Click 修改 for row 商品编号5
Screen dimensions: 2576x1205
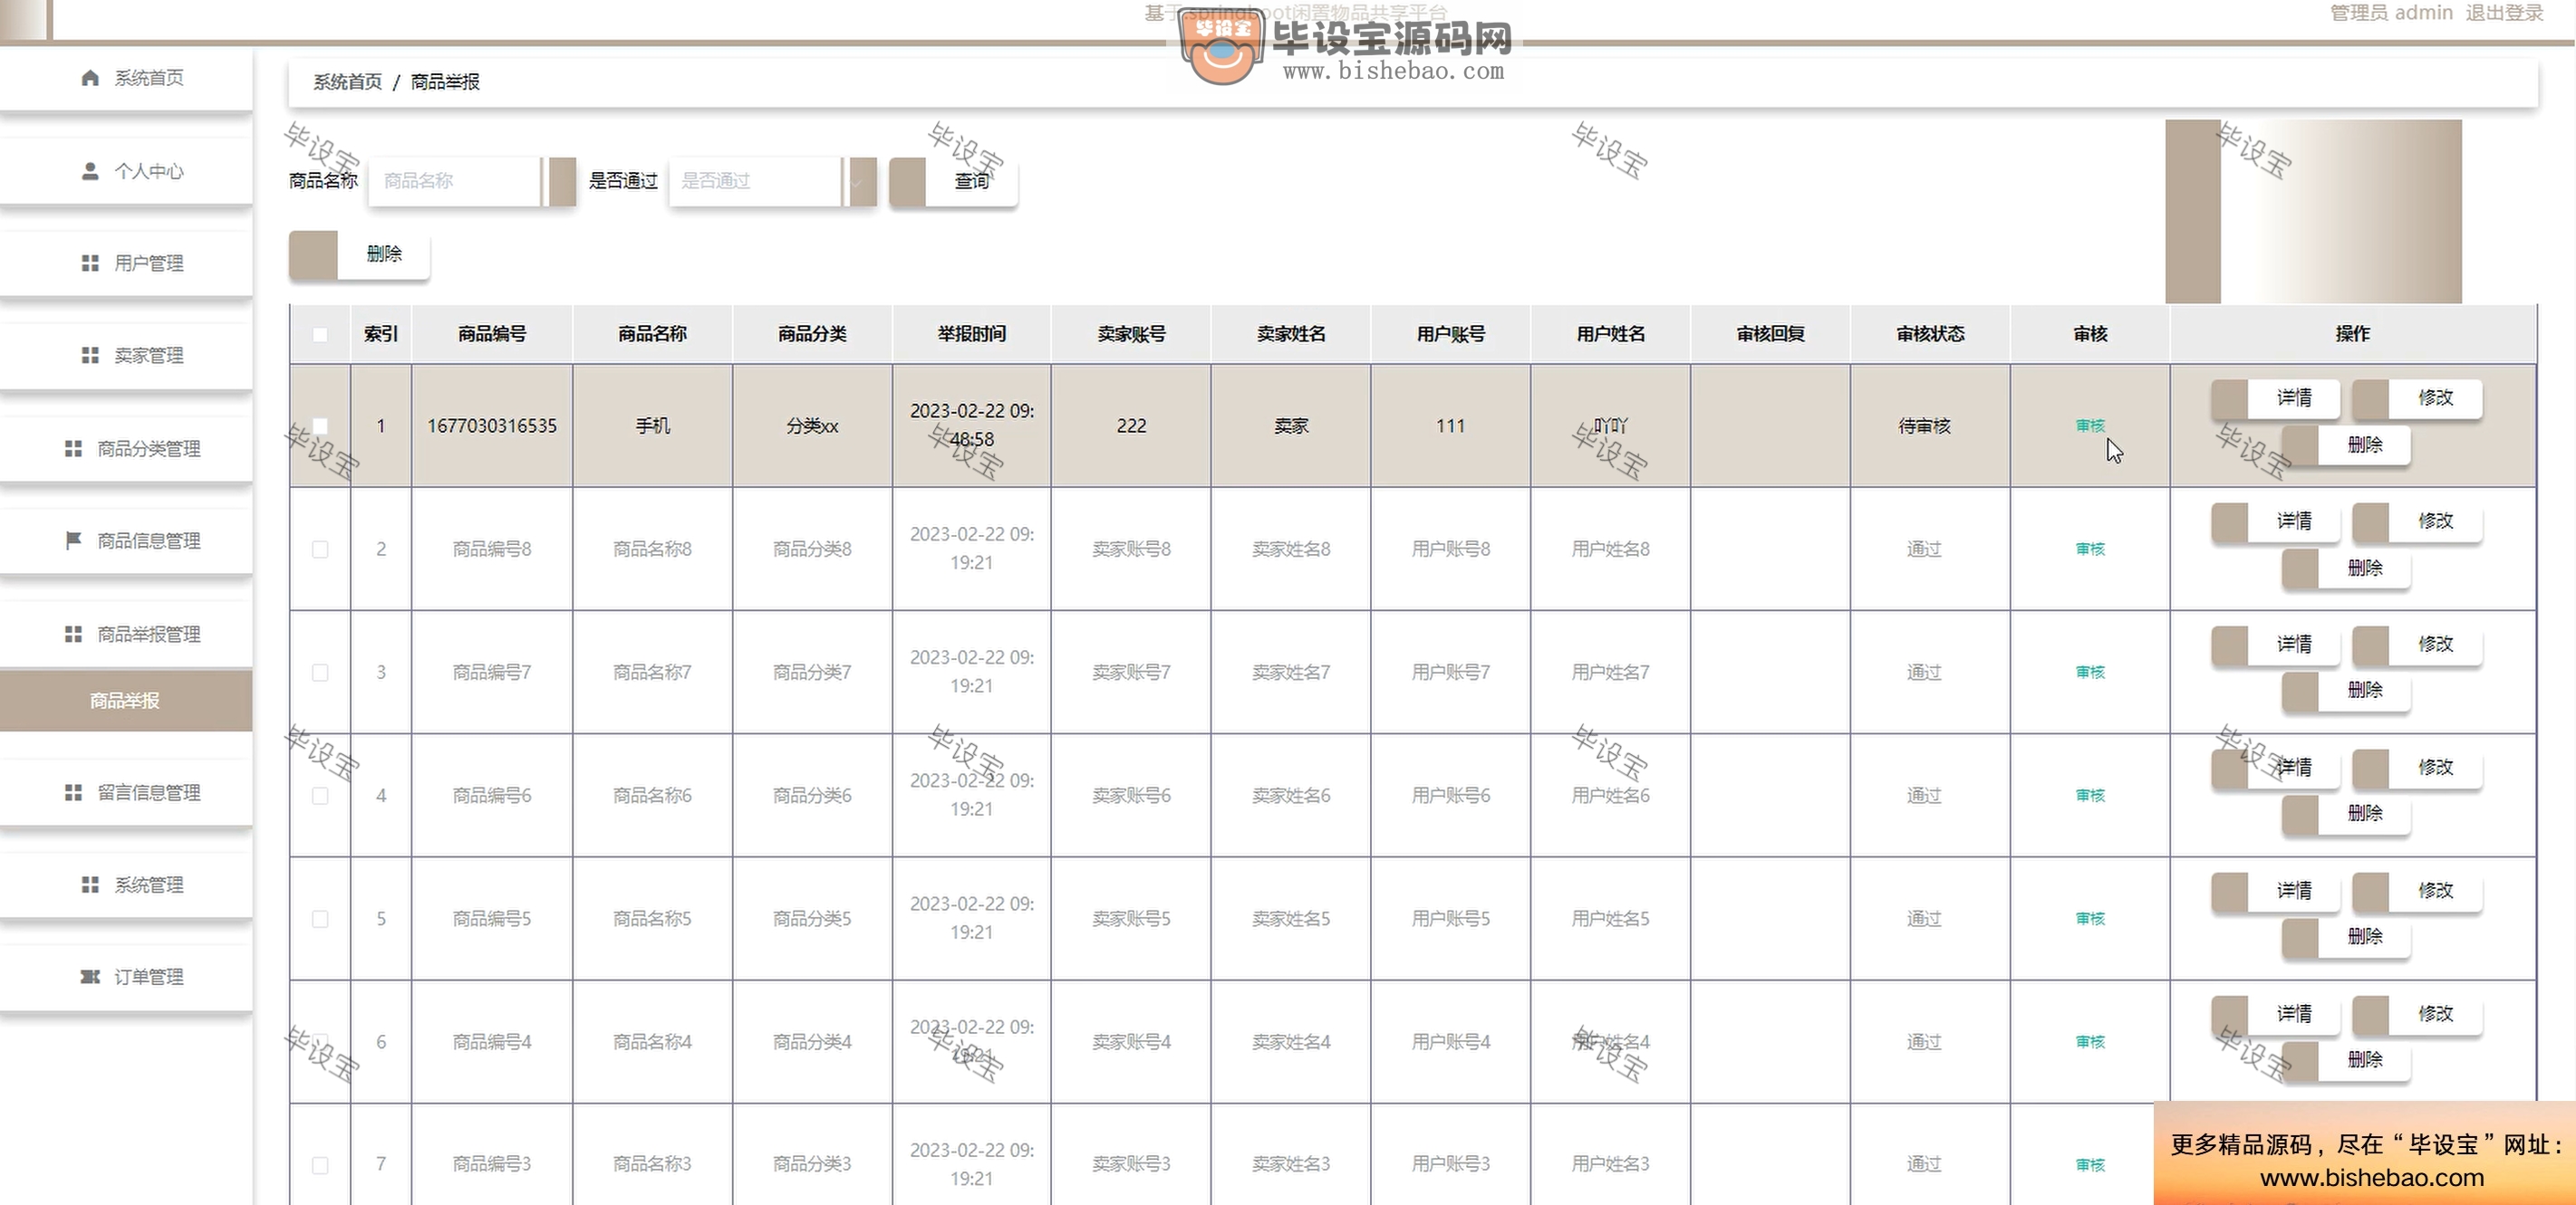(2417, 891)
